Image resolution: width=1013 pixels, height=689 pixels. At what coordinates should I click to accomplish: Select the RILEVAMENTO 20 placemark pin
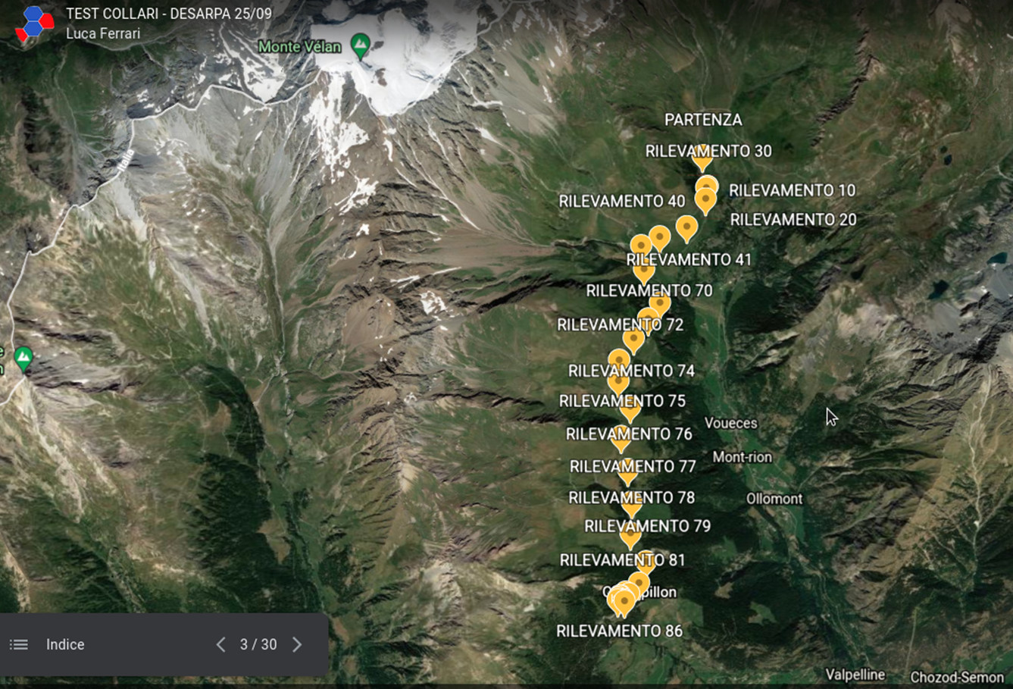coord(705,201)
